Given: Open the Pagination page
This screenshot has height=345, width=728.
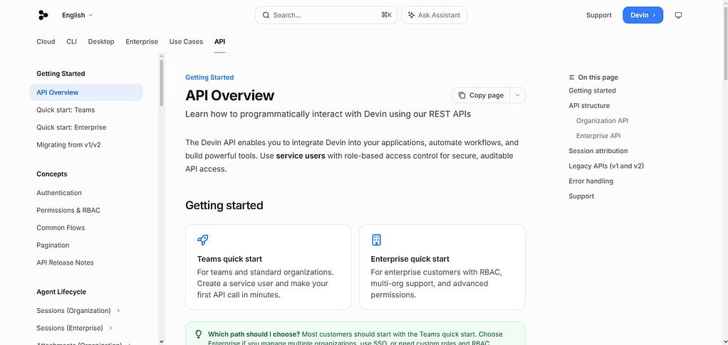Looking at the screenshot, I should (53, 245).
